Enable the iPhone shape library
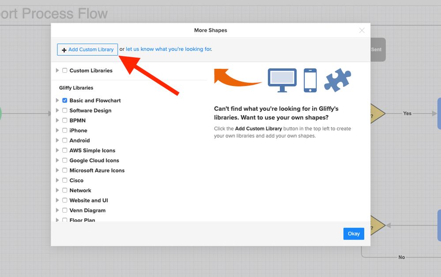 point(64,130)
